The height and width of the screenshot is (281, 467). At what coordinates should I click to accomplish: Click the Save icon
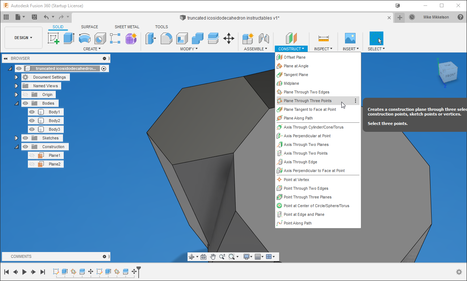point(34,17)
